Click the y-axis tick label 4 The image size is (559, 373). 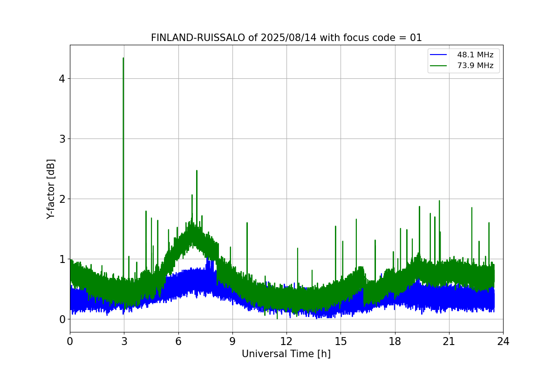62,79
